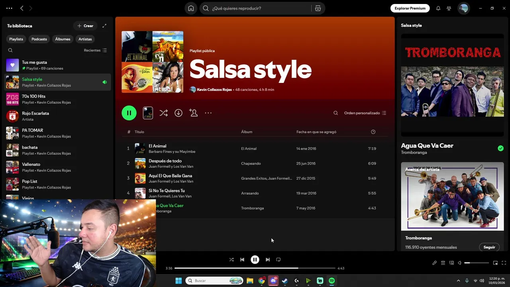Viewport: 510px width, 287px height.
Task: Open the Browse icon in search bar
Action: [318, 8]
